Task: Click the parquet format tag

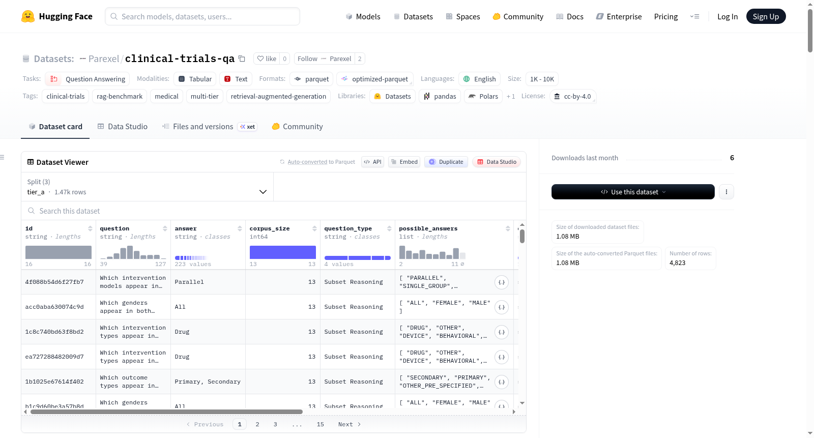Action: pos(311,79)
